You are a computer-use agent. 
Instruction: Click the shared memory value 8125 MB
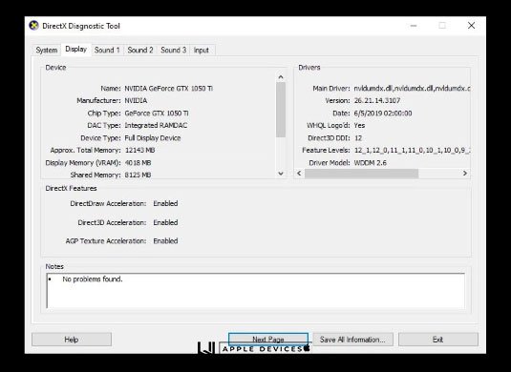click(138, 175)
